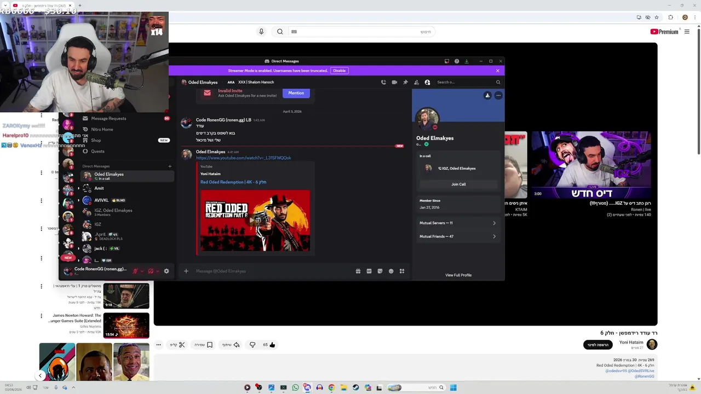Save the YouTube video to playlist
This screenshot has height=394, width=701.
coord(203,345)
